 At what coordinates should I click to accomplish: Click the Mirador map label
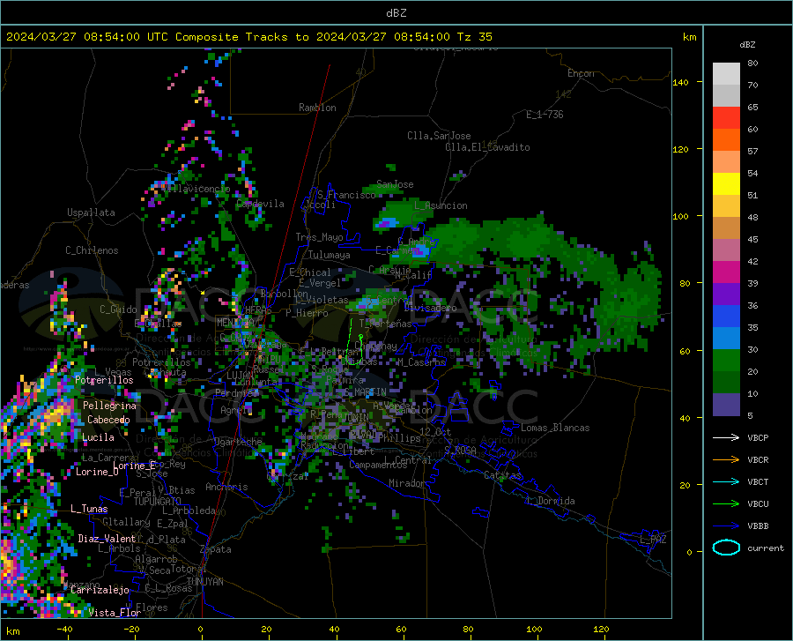(x=407, y=483)
